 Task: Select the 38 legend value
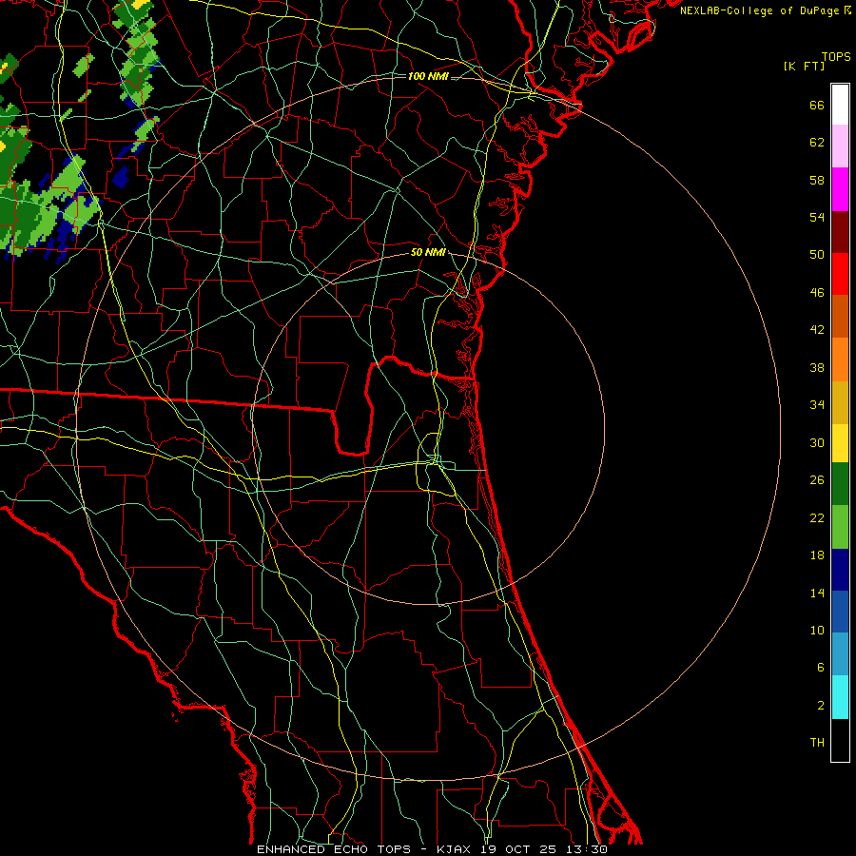click(x=817, y=368)
